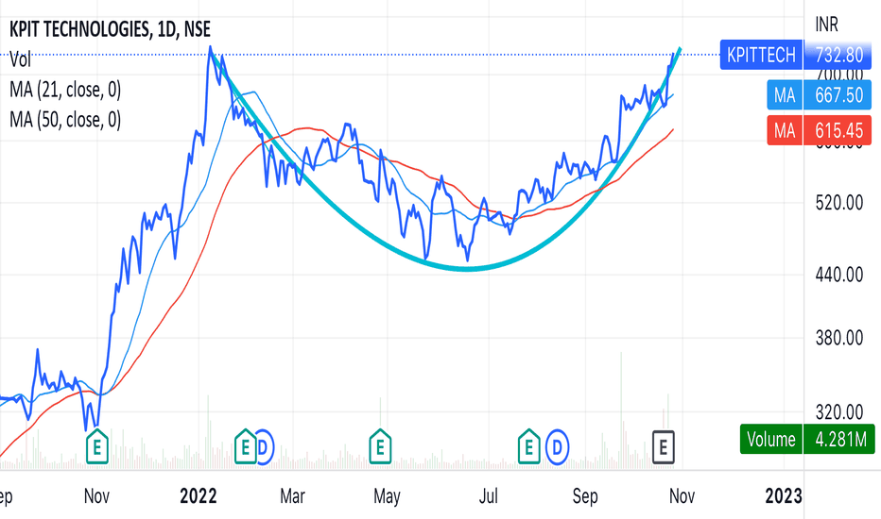Select the red MA 615.45 label
Image resolution: width=881 pixels, height=519 pixels.
point(820,131)
